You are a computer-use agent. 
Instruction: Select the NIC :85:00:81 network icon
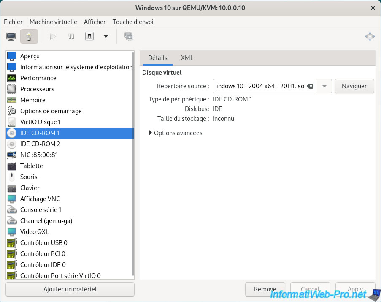coord(12,155)
